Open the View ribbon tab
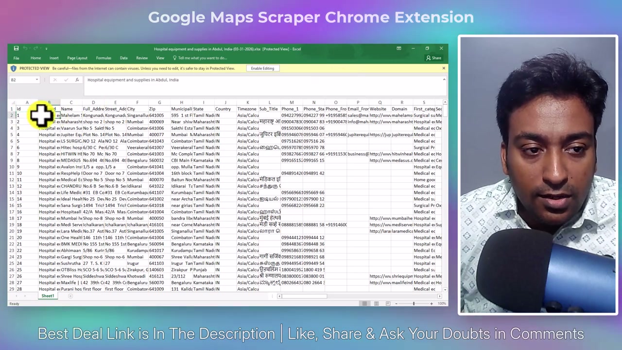Viewport: 622px width, 350px height. tap(160, 58)
